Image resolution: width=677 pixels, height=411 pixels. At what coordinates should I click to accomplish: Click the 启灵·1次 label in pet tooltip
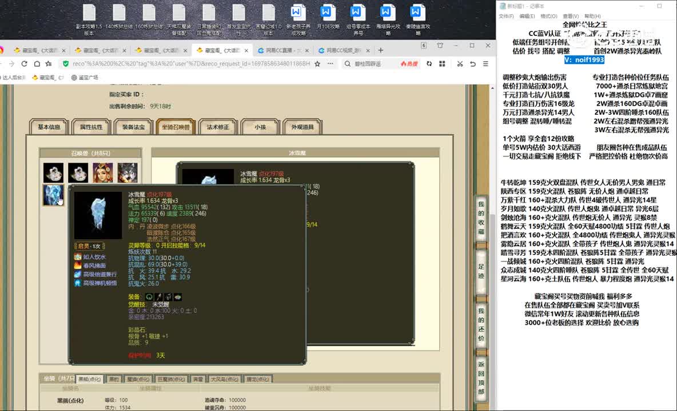[90, 247]
